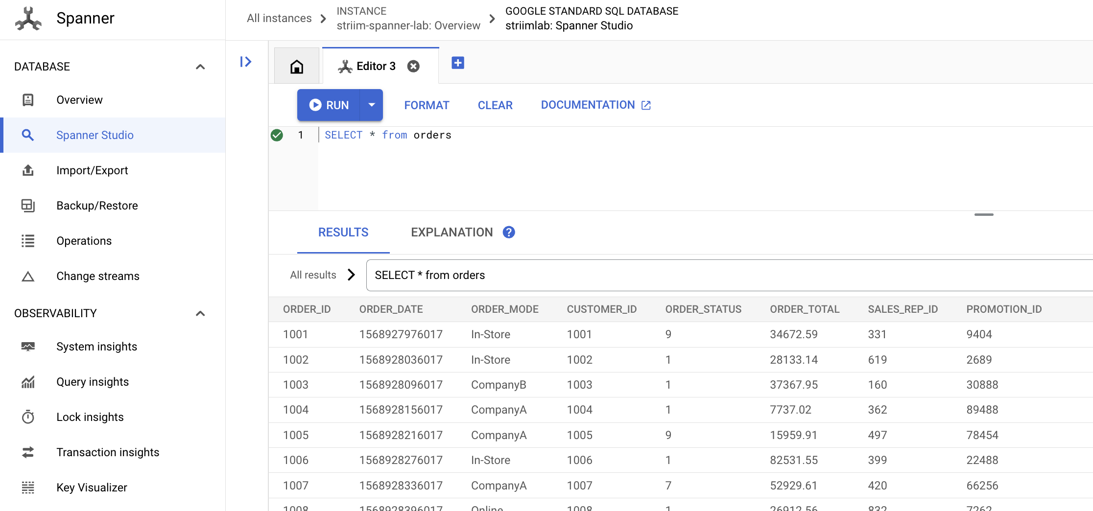Collapse the DATABASE section
The height and width of the screenshot is (511, 1093).
tap(200, 67)
